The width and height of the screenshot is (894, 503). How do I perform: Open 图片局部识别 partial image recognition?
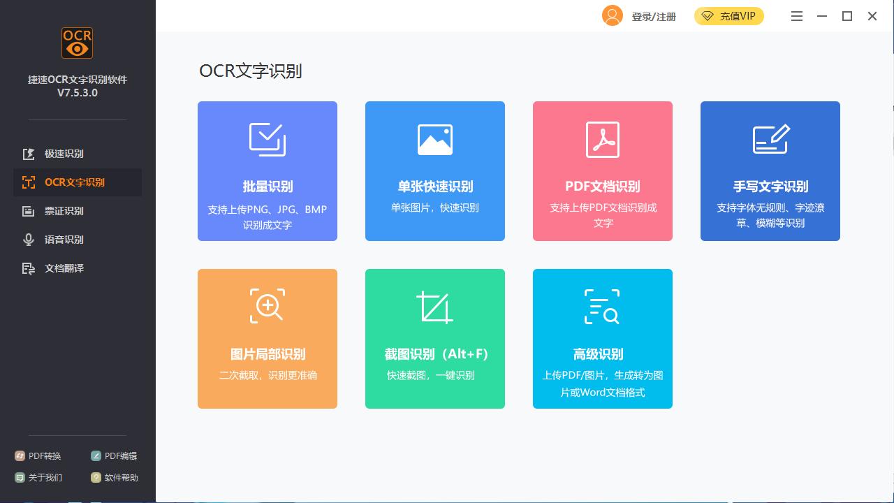click(267, 339)
